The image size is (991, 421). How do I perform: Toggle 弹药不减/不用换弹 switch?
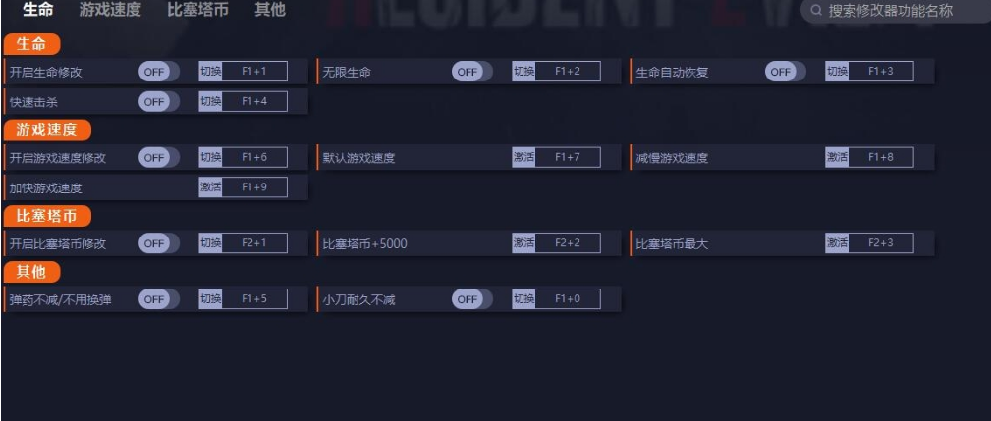point(158,299)
